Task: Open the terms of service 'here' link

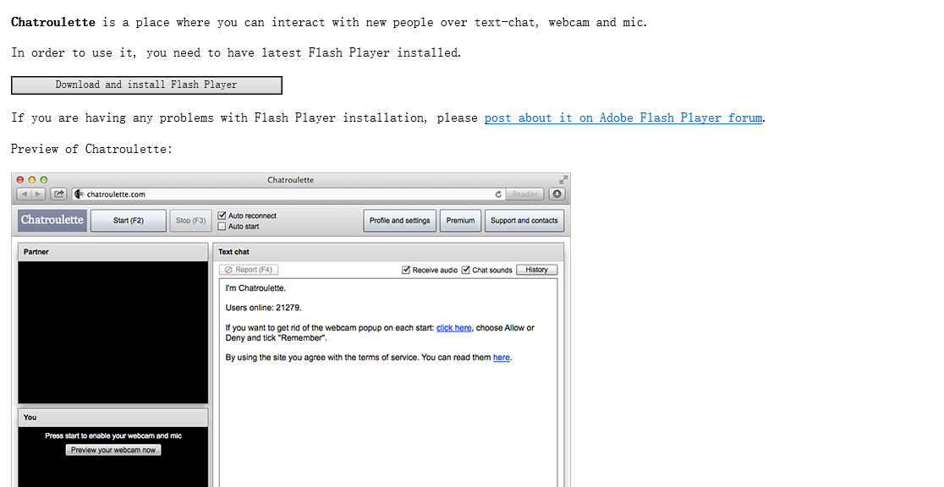Action: coord(502,357)
